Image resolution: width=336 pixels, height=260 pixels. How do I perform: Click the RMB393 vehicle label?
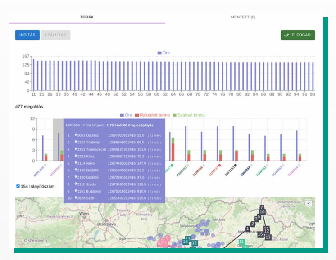pos(182,171)
